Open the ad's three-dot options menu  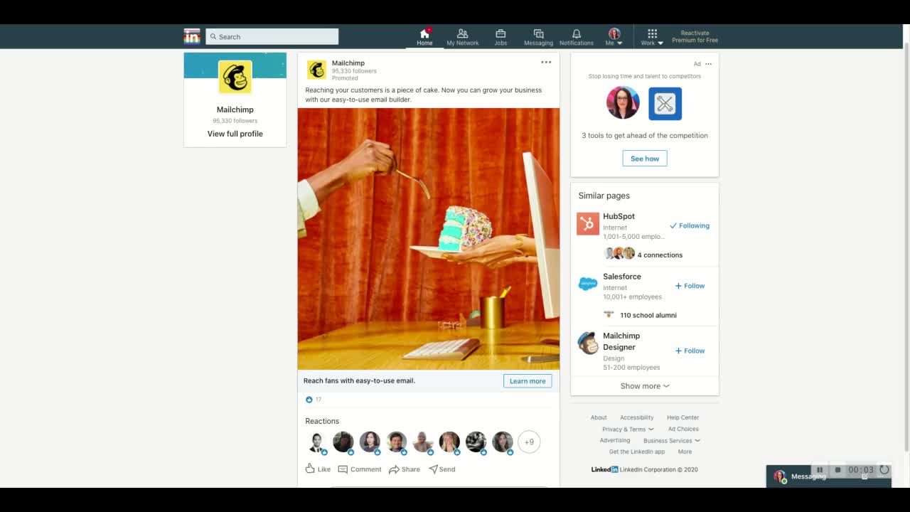[x=708, y=64]
